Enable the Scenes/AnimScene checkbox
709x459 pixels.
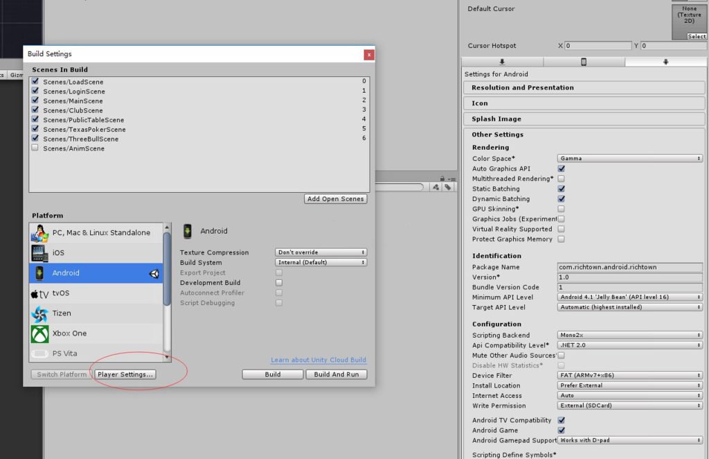[x=35, y=148]
